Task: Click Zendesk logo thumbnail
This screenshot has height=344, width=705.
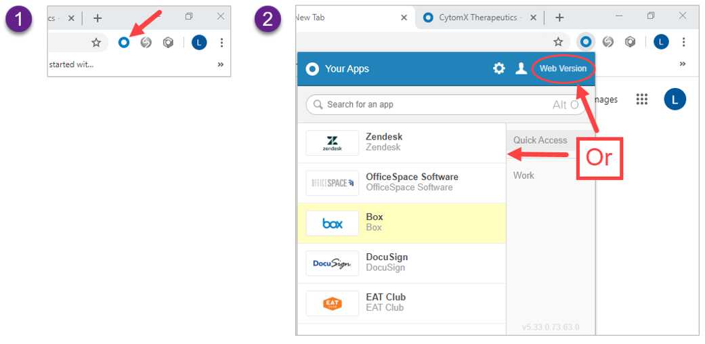Action: point(333,143)
